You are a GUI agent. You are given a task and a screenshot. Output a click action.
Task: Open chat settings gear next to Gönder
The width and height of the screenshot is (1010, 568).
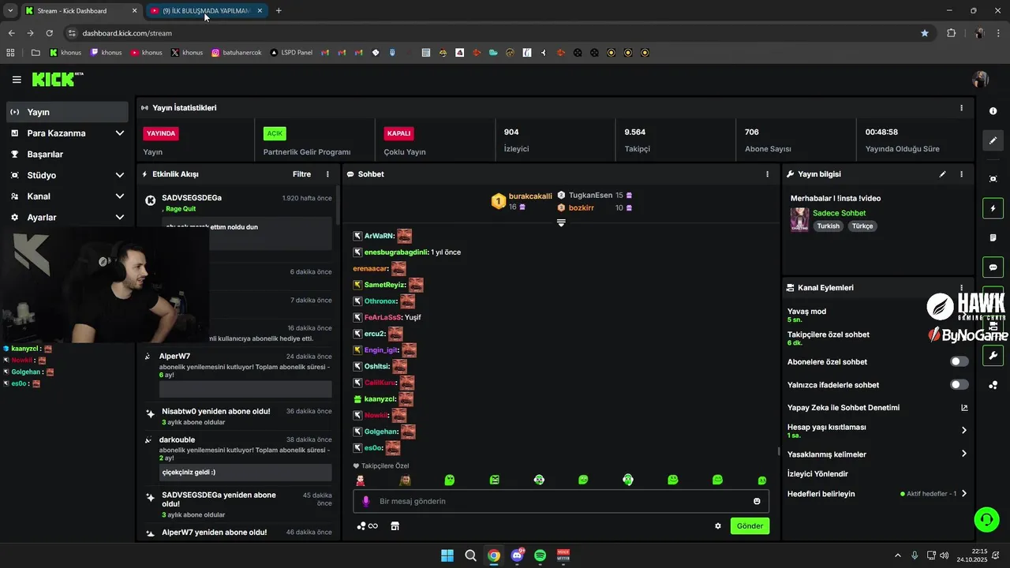(718, 526)
